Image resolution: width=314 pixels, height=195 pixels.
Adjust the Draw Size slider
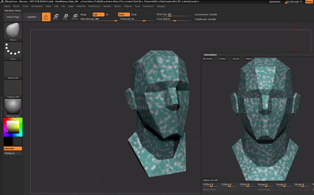(x=174, y=14)
